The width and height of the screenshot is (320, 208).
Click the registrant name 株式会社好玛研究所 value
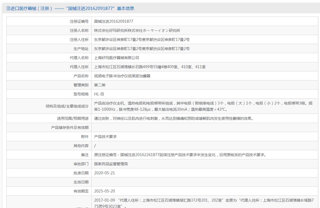pos(137,30)
